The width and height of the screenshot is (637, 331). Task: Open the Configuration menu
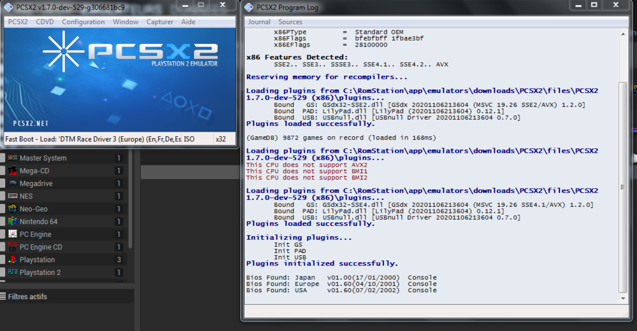(83, 22)
